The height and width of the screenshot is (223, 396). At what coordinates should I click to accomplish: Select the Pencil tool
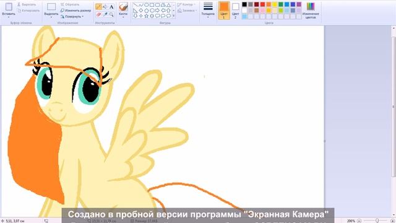pyautogui.click(x=98, y=7)
